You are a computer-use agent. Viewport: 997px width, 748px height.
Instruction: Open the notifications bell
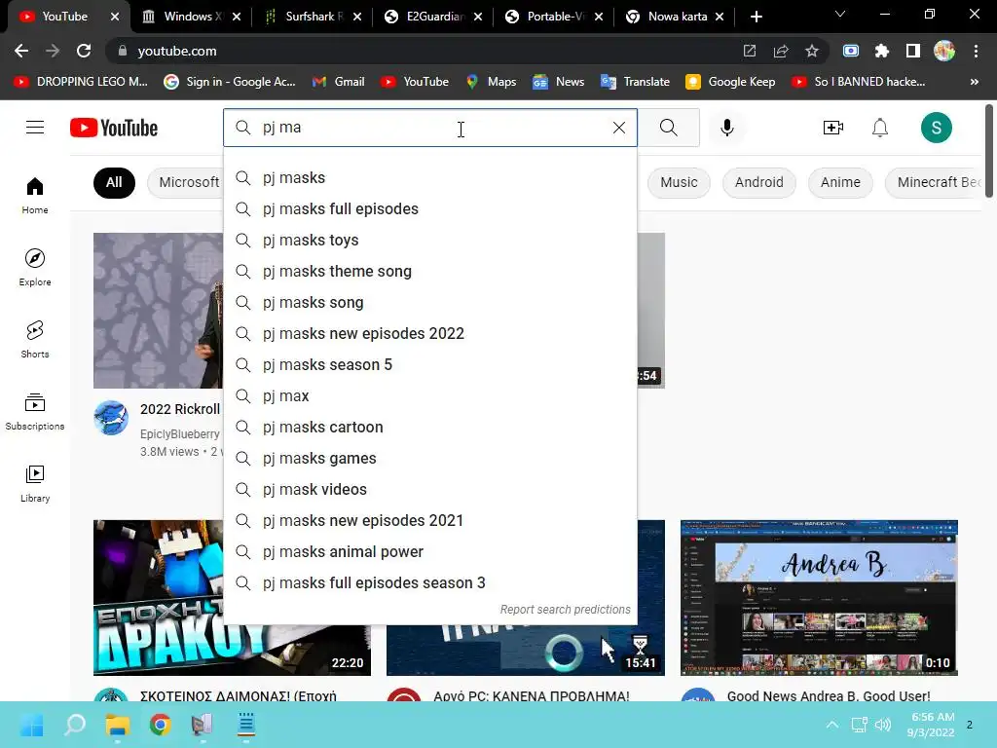(x=879, y=128)
